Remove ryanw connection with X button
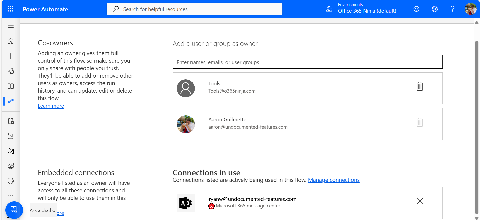Screen dimensions: 480x220 pyautogui.click(x=420, y=201)
